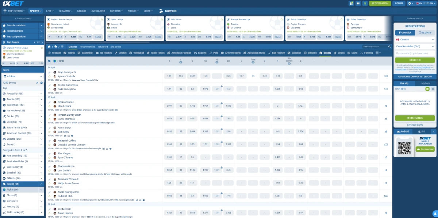Open the Canada country dropdown

pos(415,39)
